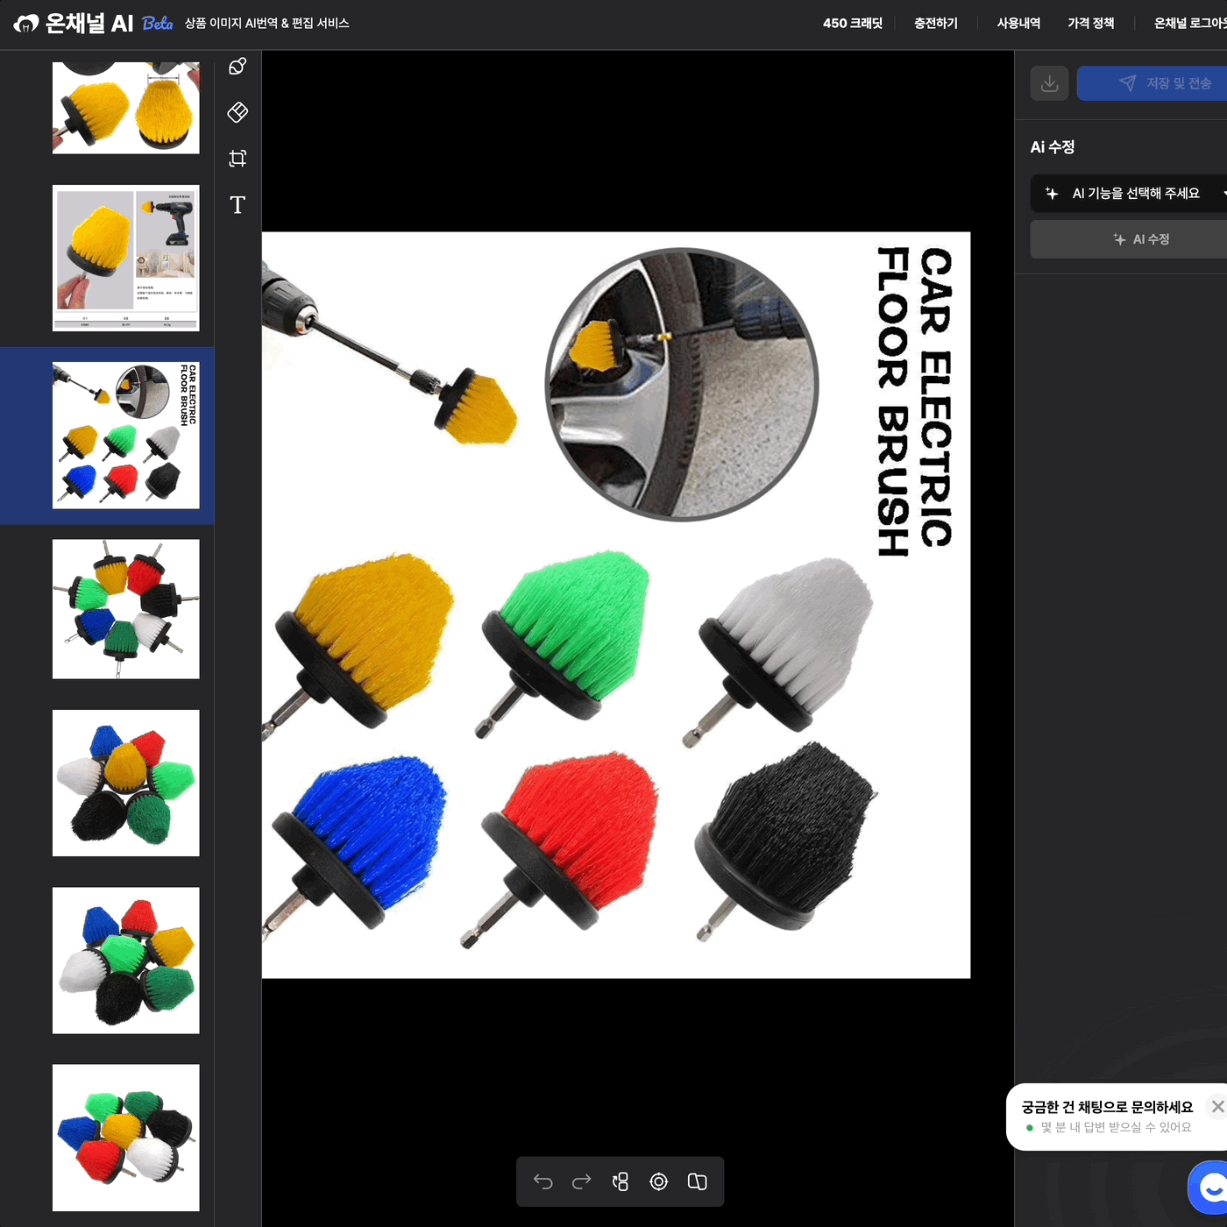Undo the last edit
Screen dimensions: 1227x1227
(x=543, y=1182)
